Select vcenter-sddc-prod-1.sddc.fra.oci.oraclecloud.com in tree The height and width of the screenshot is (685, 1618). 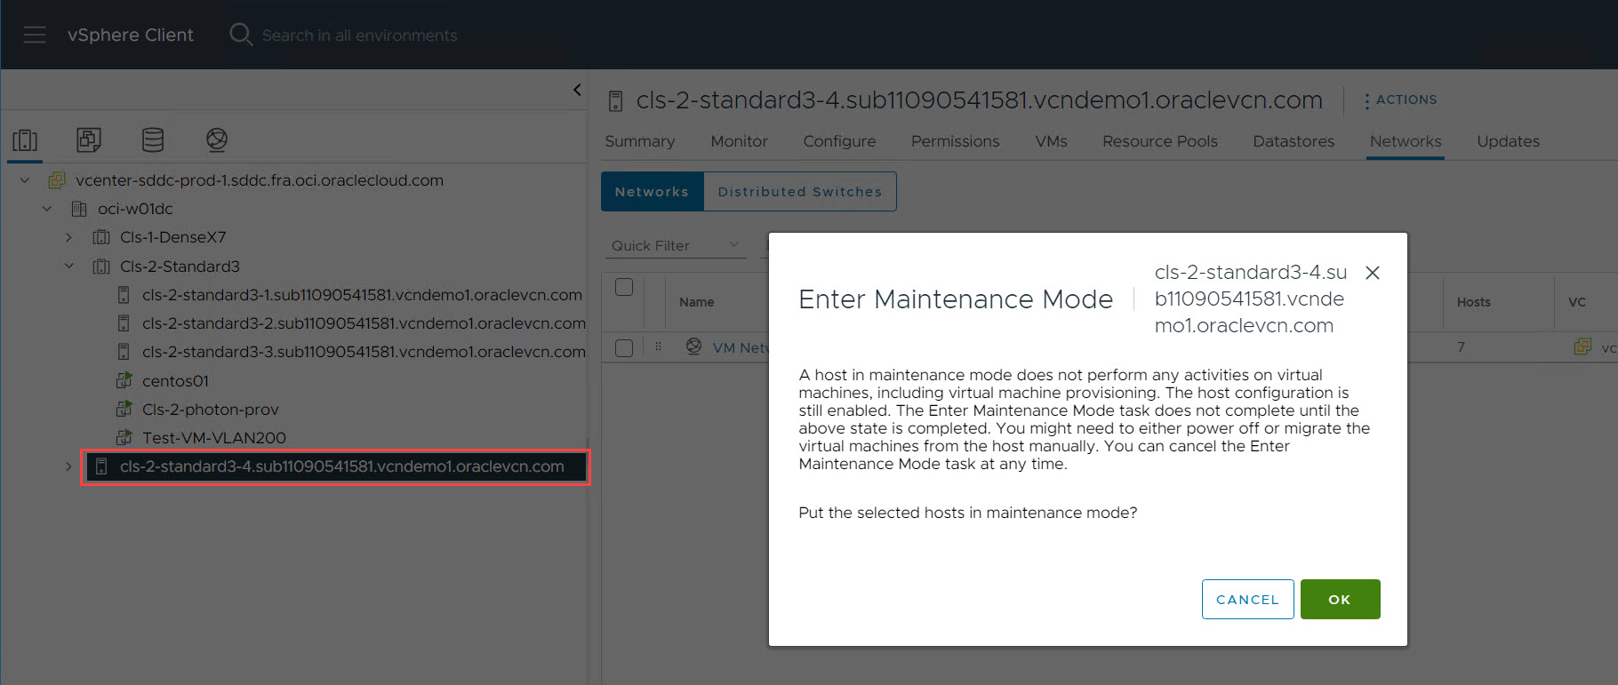pos(260,180)
